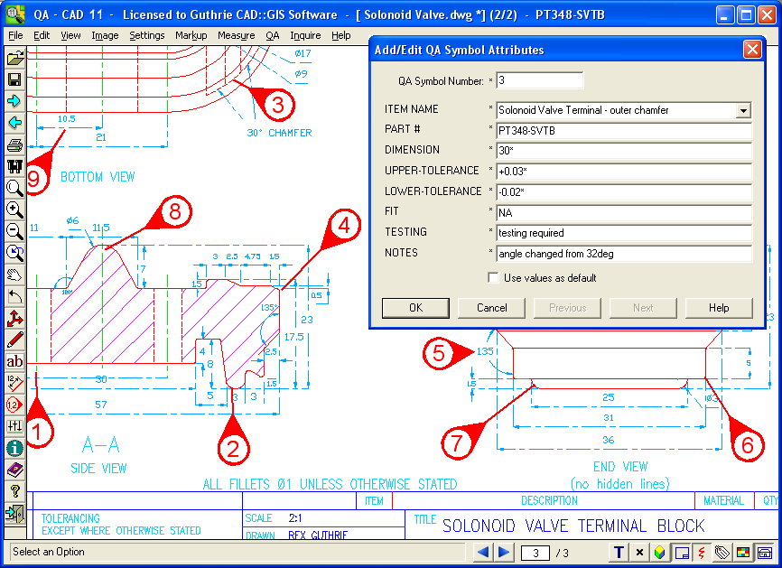
Task: Open the QA menu
Action: click(x=273, y=35)
